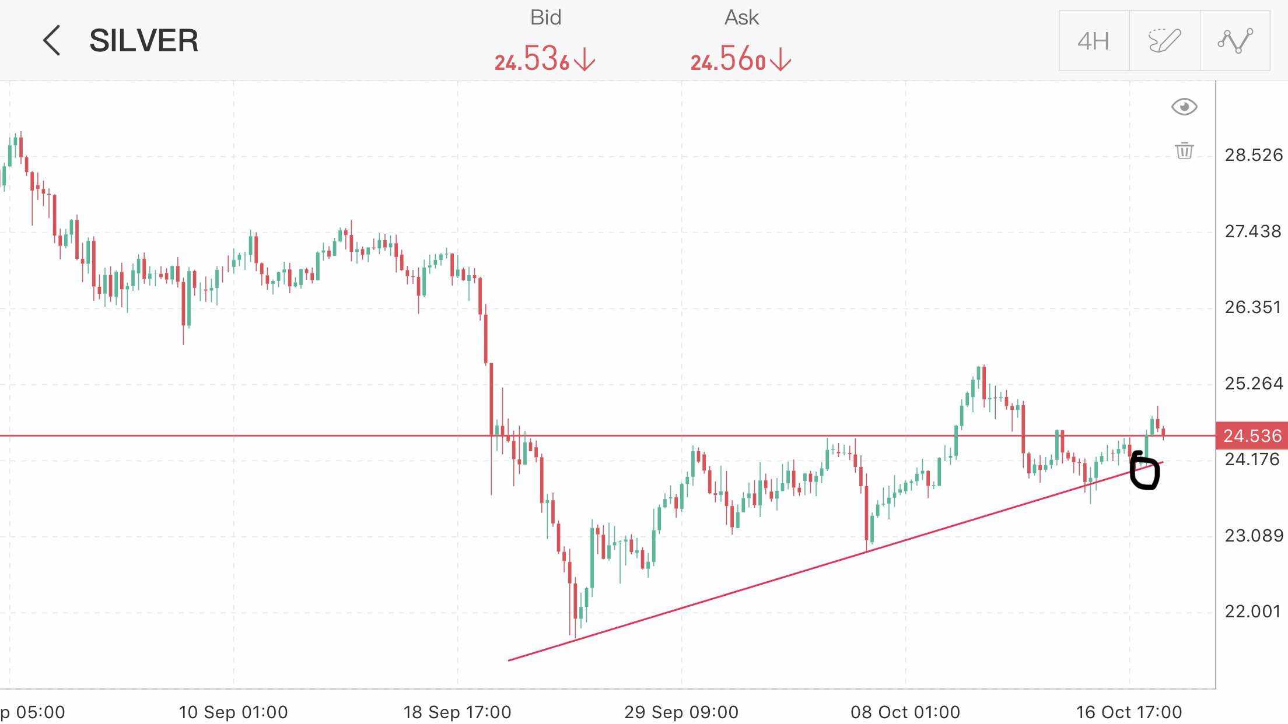Open the indicators line-graph icon
This screenshot has width=1288, height=724.
[x=1235, y=41]
